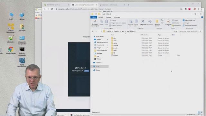
Task: Click 'Data (D:)' in address breadcrumb
Action: coord(117,31)
